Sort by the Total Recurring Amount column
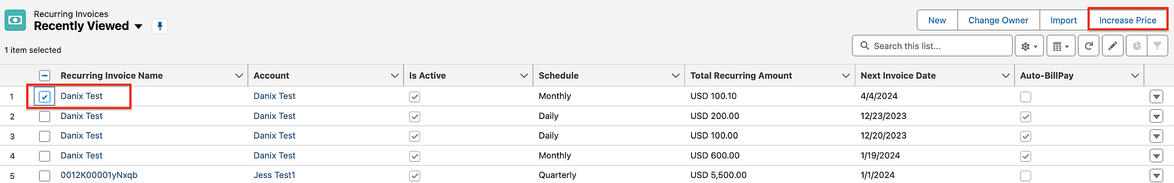The image size is (1174, 183). click(741, 75)
